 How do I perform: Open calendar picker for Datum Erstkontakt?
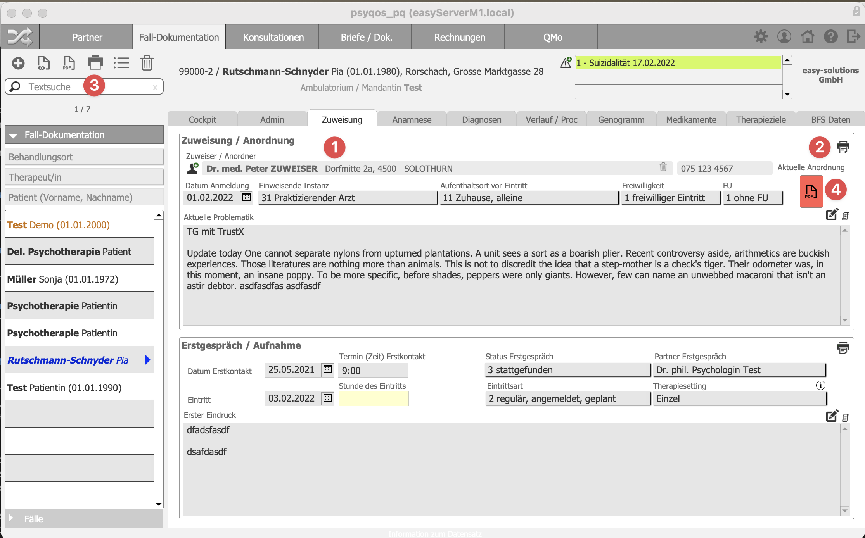pos(328,369)
